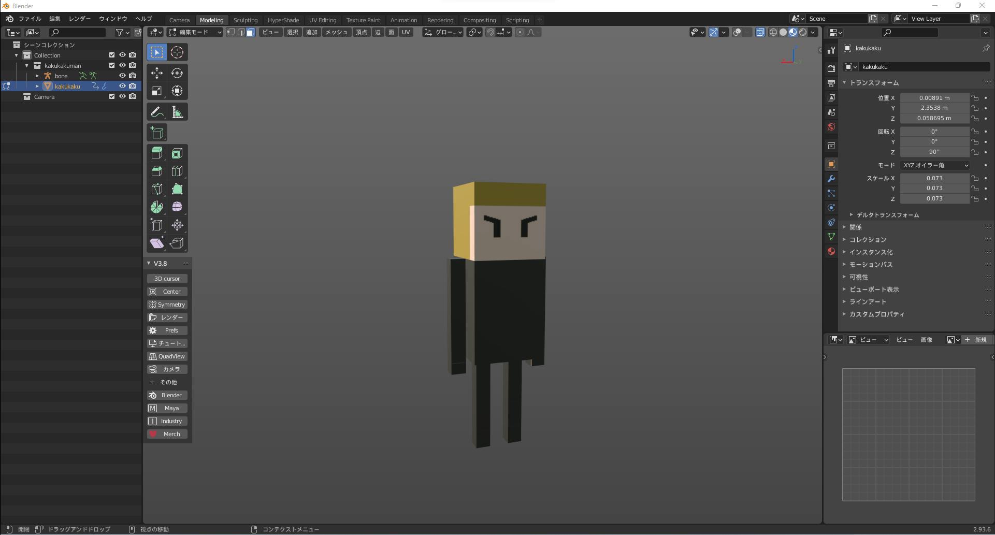995x535 pixels.
Task: Select the Smooth vertices tool
Action: [177, 207]
